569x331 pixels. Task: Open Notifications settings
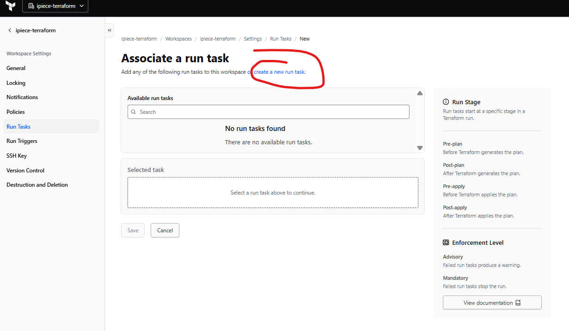(22, 97)
